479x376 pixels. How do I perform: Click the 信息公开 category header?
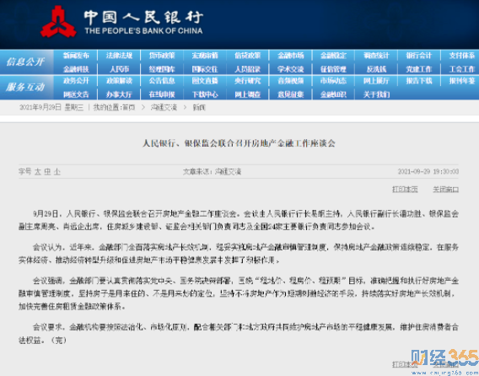point(25,62)
